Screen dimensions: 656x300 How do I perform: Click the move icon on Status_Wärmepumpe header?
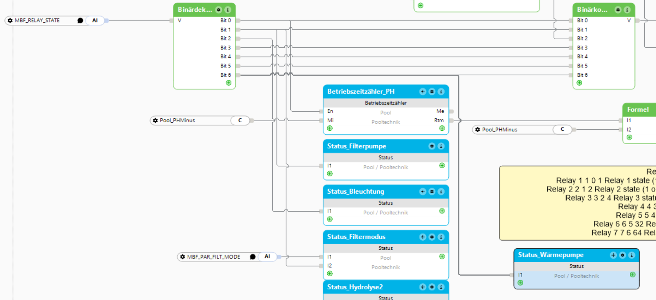(x=613, y=255)
